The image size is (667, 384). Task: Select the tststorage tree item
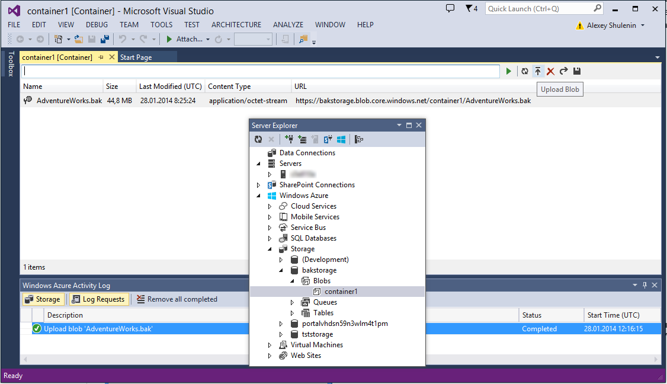tap(318, 334)
